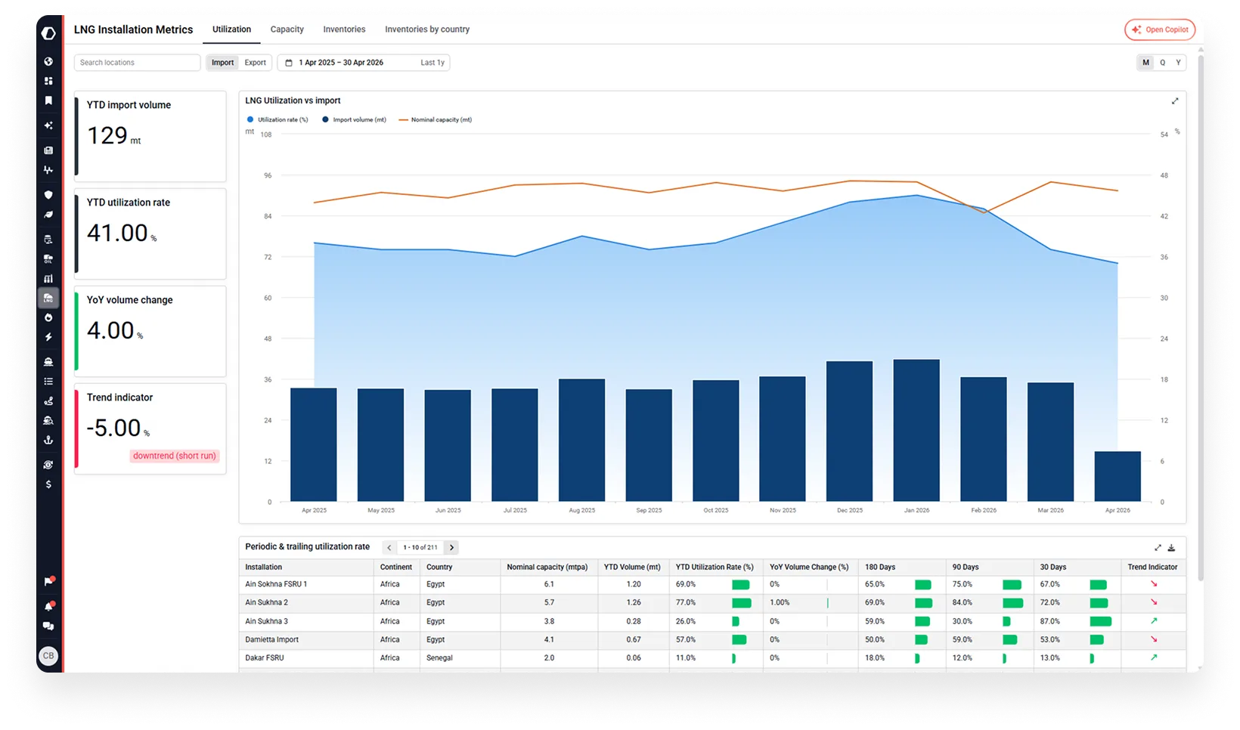Open the LNG section in the sidebar

coord(48,298)
